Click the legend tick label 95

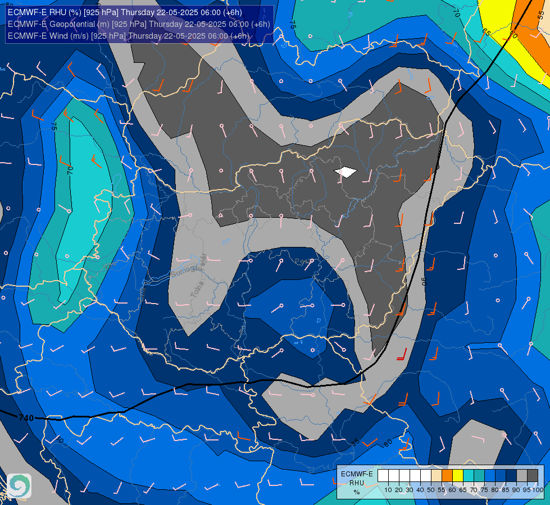[x=526, y=490]
